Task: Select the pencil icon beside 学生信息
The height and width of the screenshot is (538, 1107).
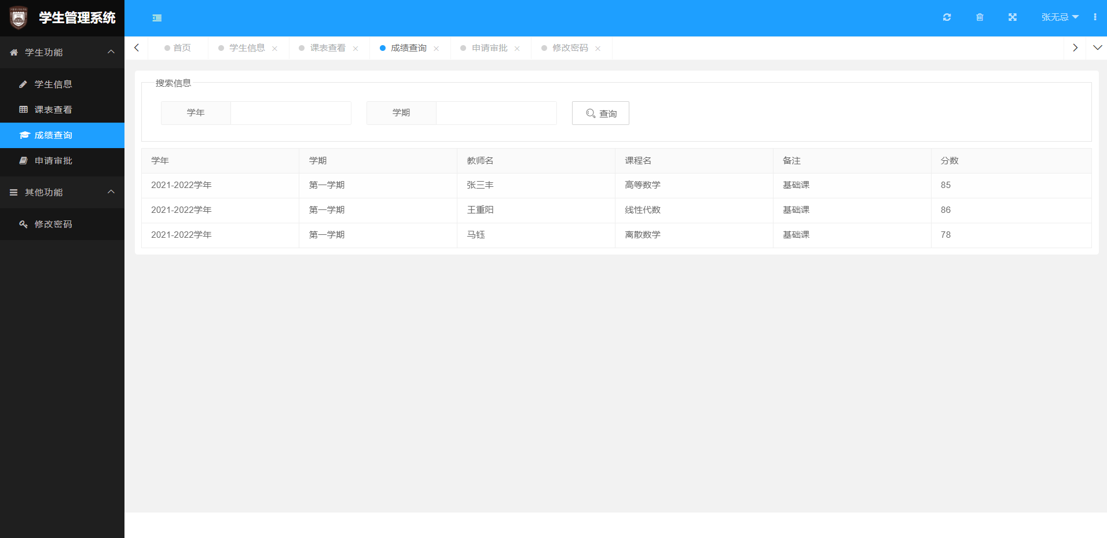Action: 23,84
